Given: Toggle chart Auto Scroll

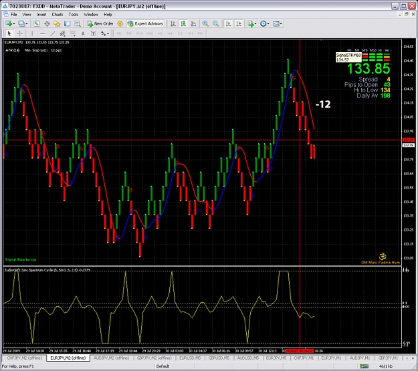Looking at the screenshot, I should [x=229, y=23].
